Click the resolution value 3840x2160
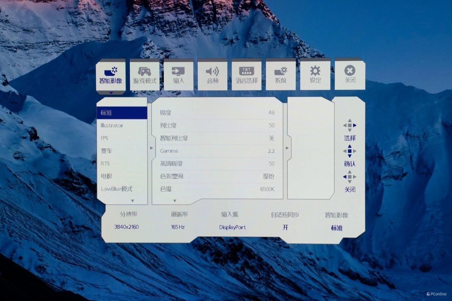The height and width of the screenshot is (301, 452). click(126, 227)
